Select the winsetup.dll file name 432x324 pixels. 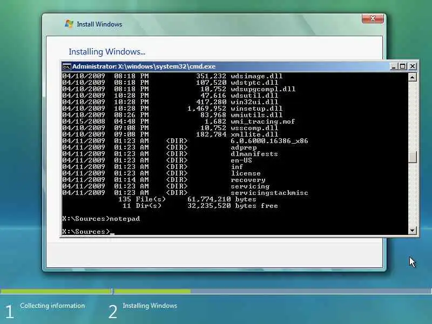tap(256, 109)
